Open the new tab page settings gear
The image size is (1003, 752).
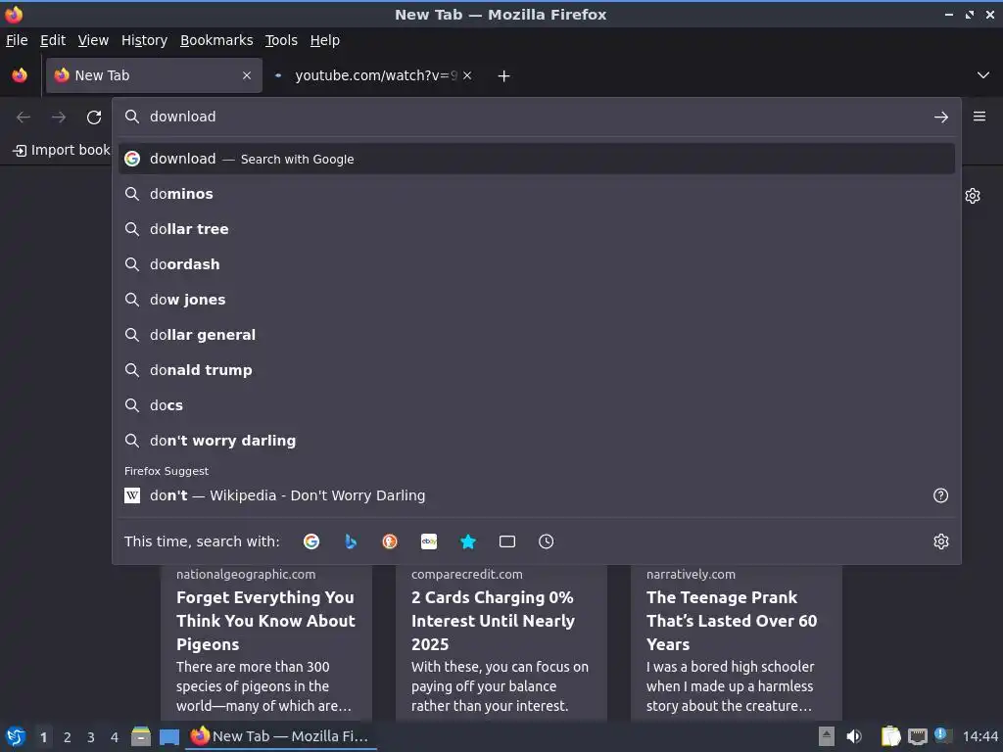(x=973, y=196)
